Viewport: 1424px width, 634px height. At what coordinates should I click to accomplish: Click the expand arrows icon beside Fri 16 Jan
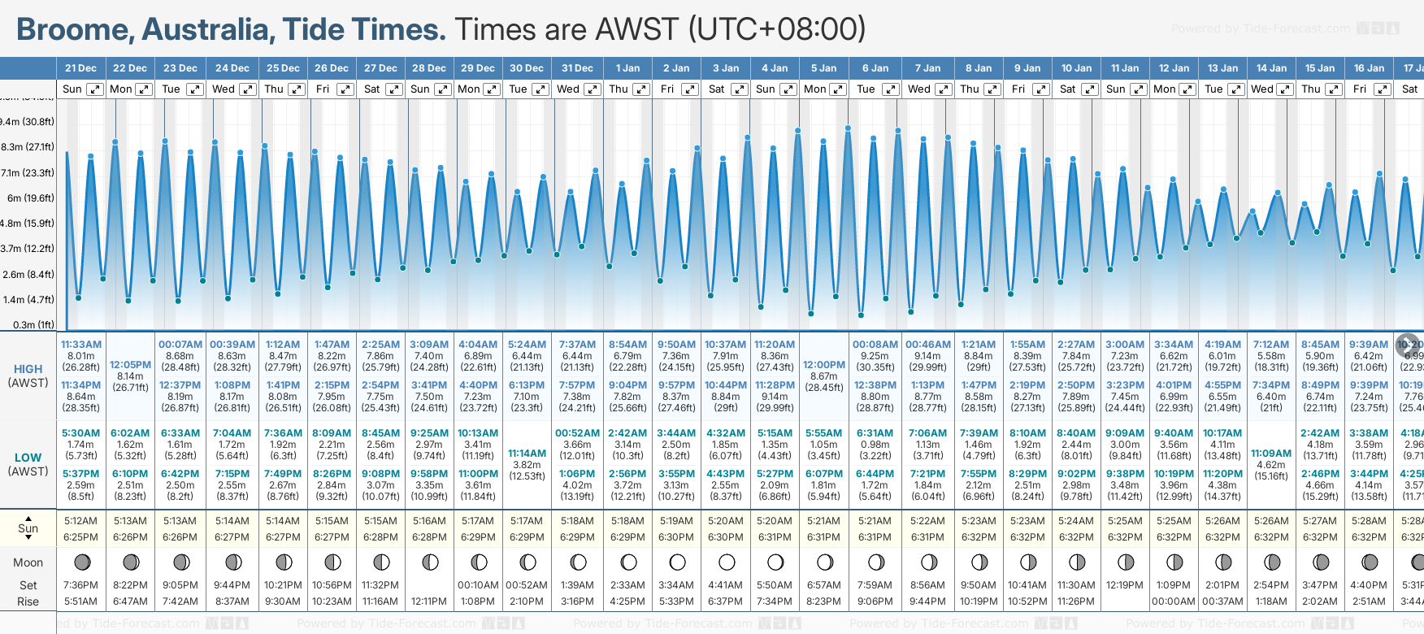point(1382,89)
